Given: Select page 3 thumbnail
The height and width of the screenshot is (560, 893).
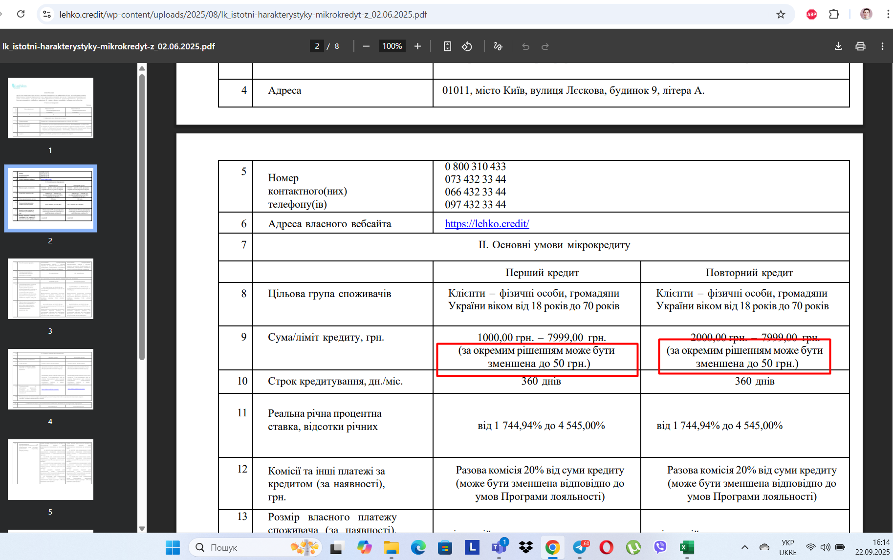Looking at the screenshot, I should (x=50, y=289).
